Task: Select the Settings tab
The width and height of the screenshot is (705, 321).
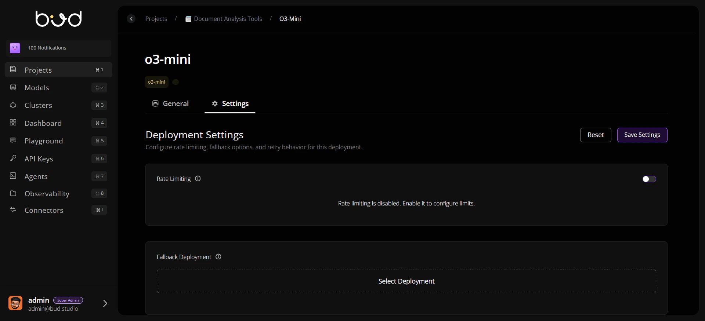Action: [x=230, y=104]
